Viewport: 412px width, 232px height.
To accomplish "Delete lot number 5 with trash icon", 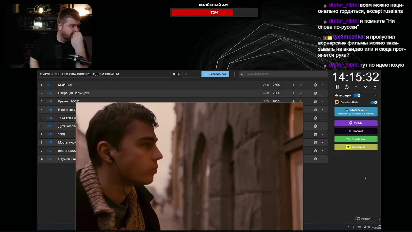I will click(x=315, y=118).
